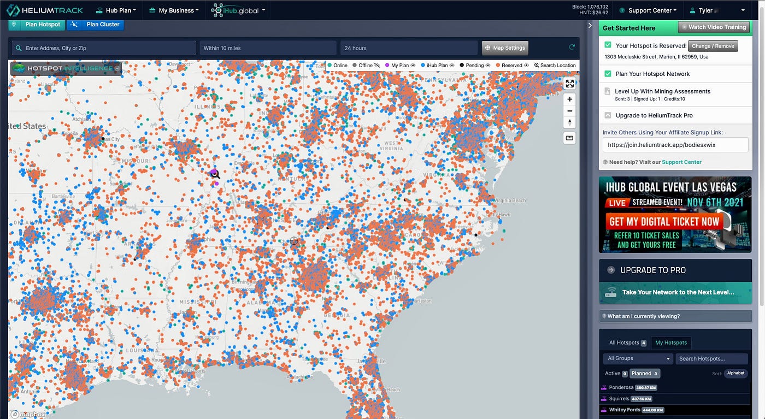Image resolution: width=765 pixels, height=419 pixels.
Task: Open the Support Center link in help text
Action: click(x=681, y=162)
